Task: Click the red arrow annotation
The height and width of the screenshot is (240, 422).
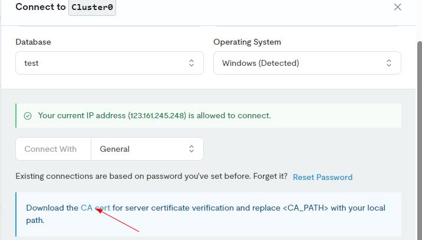Action: [x=118, y=221]
